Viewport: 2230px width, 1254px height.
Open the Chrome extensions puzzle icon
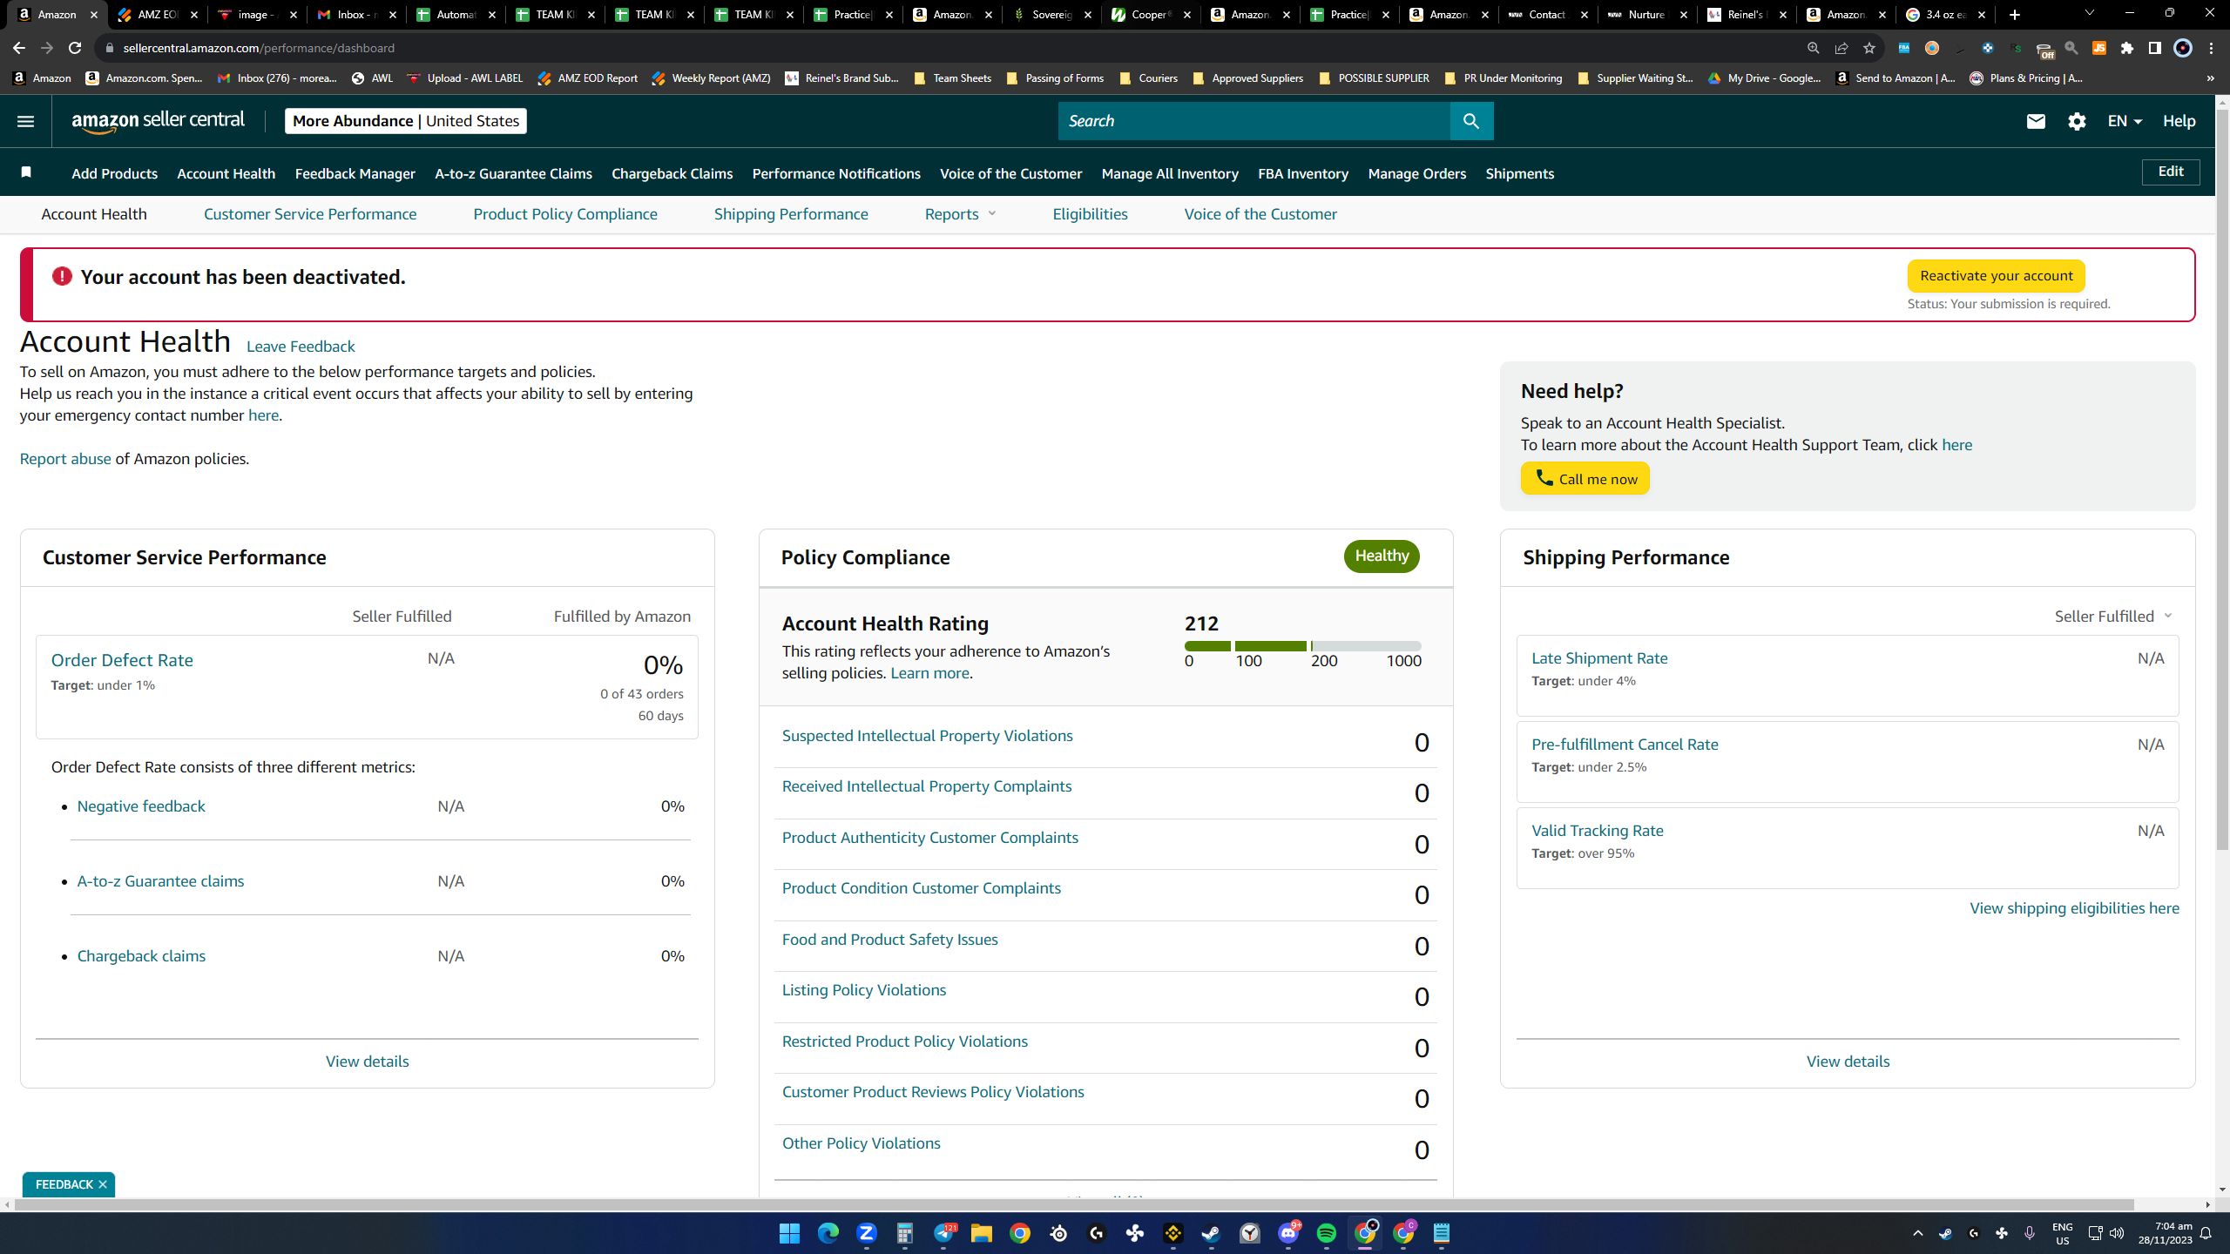(2126, 48)
